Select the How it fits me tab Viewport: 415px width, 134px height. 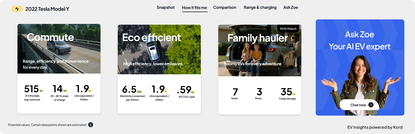point(194,8)
